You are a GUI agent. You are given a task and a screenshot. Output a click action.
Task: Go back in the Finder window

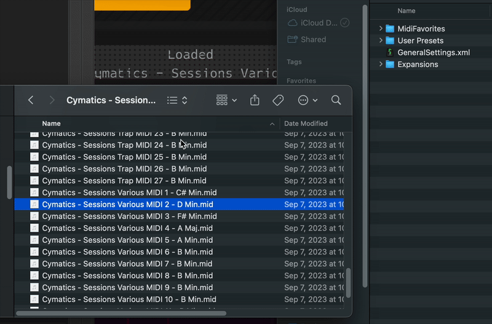[x=31, y=100]
